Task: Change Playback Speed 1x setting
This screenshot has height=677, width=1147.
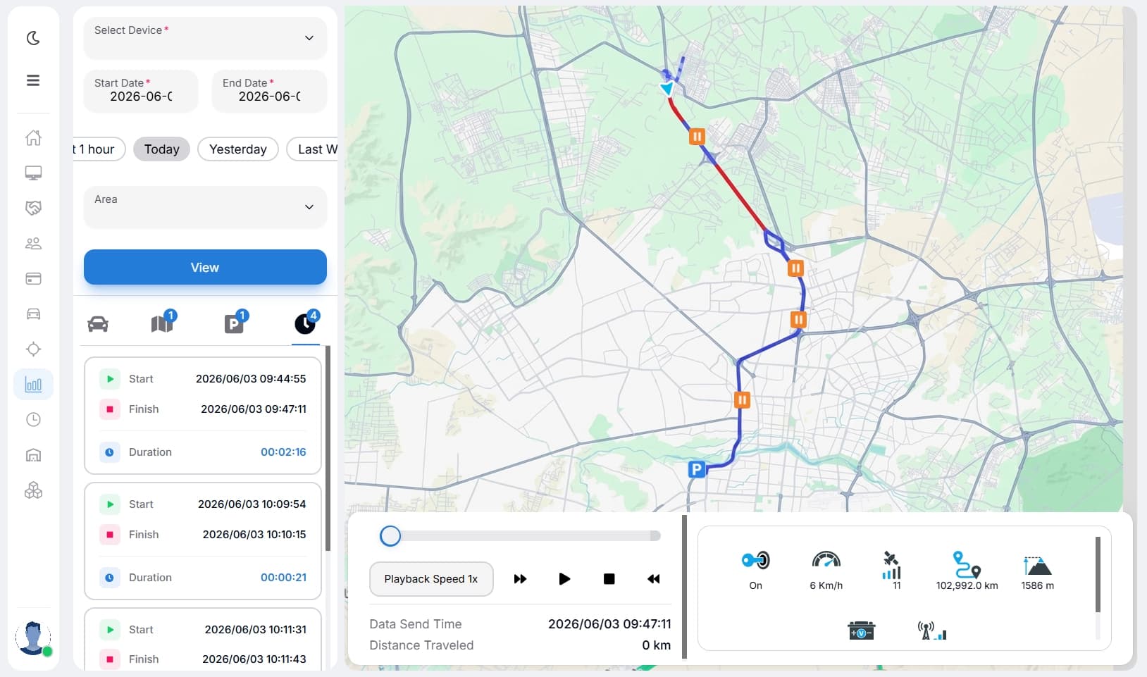Action: 431,579
